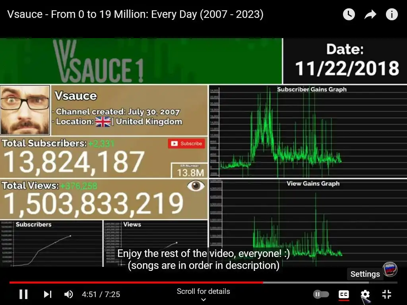Click the Views mini chart label
Screen dimensions: 407x305
coord(132,225)
